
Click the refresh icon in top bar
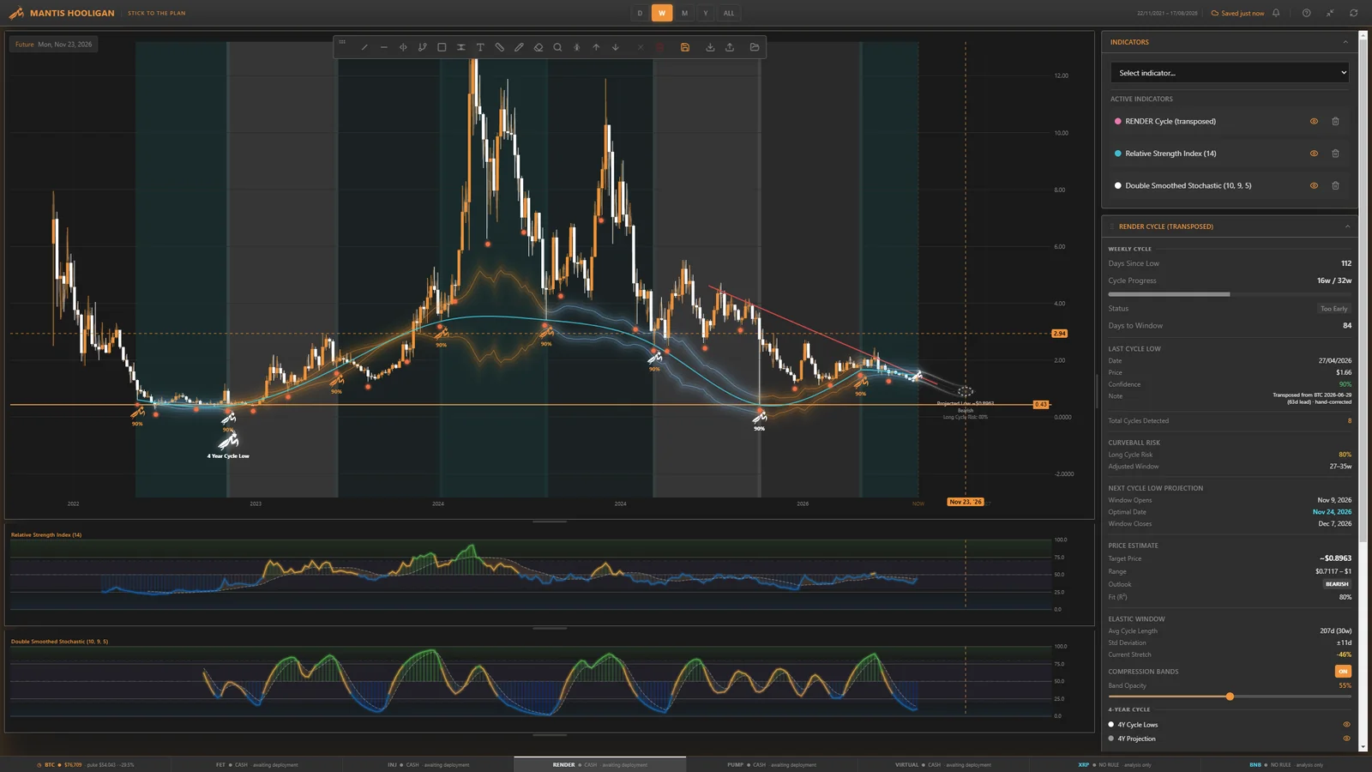tap(1353, 13)
